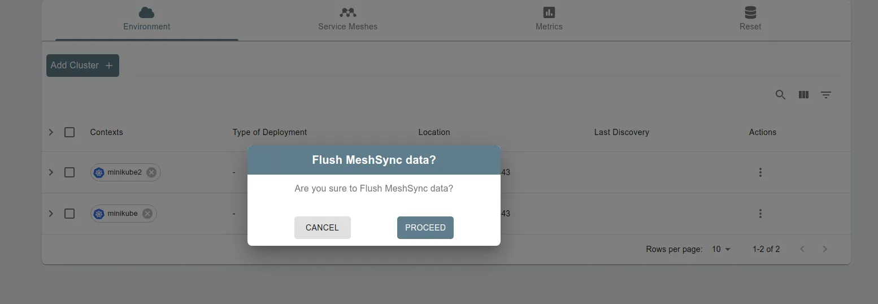Click the Kubernetes icon on minikube2 chip
The width and height of the screenshot is (878, 304).
99,172
